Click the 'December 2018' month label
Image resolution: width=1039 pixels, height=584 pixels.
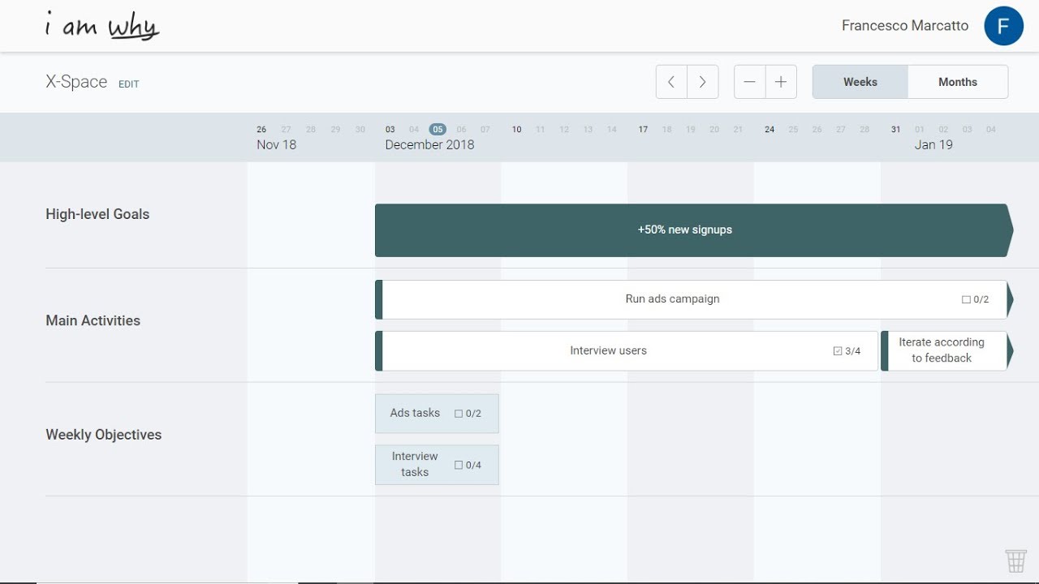coord(429,145)
